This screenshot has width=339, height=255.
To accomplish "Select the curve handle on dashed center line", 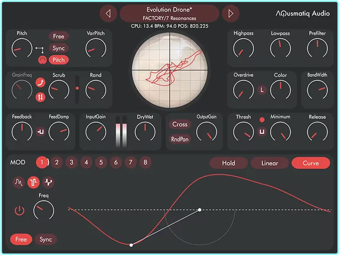I will [199, 210].
